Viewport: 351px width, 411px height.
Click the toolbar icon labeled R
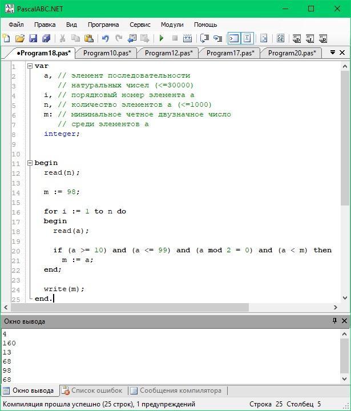coord(323,38)
